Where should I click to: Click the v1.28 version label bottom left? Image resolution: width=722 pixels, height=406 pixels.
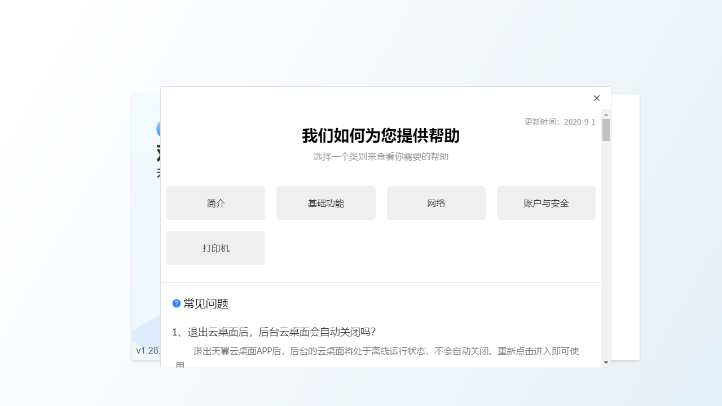(147, 350)
